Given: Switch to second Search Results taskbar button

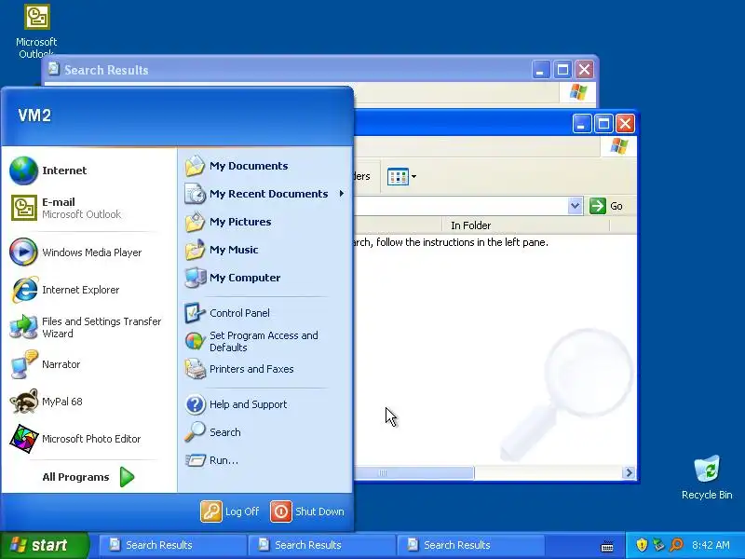Looking at the screenshot, I should [x=320, y=545].
